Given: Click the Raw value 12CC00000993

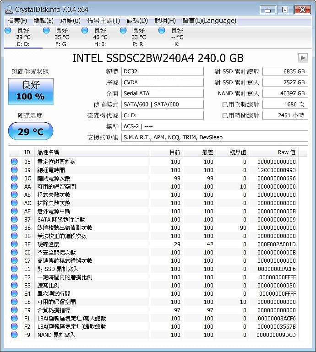Looking at the screenshot, I should tap(277, 170).
